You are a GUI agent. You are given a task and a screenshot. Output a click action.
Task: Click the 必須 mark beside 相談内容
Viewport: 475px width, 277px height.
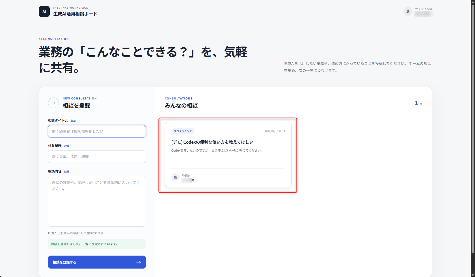66,172
